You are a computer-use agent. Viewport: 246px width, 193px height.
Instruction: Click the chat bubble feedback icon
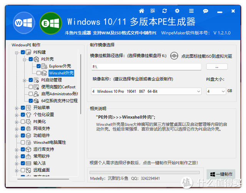(x=206, y=11)
